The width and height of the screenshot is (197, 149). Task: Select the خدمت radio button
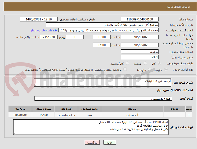[145, 63]
